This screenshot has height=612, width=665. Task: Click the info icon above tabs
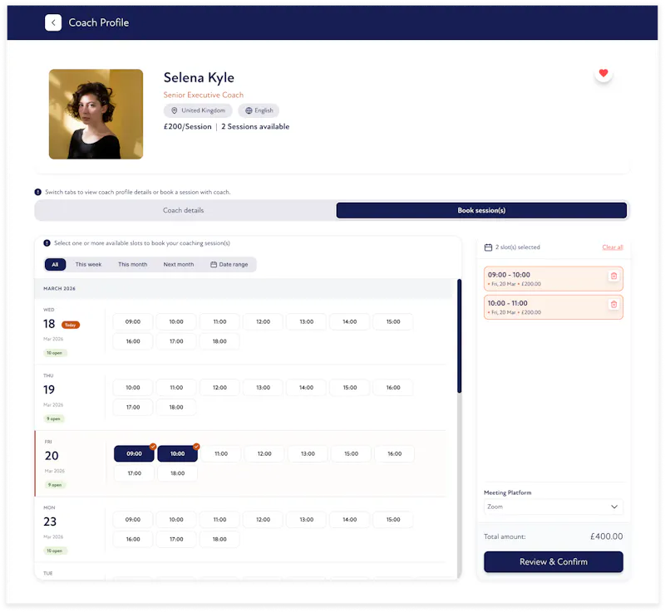(x=37, y=192)
